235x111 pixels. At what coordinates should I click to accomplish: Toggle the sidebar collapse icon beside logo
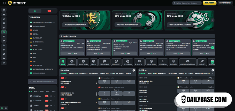[x=4, y=3]
